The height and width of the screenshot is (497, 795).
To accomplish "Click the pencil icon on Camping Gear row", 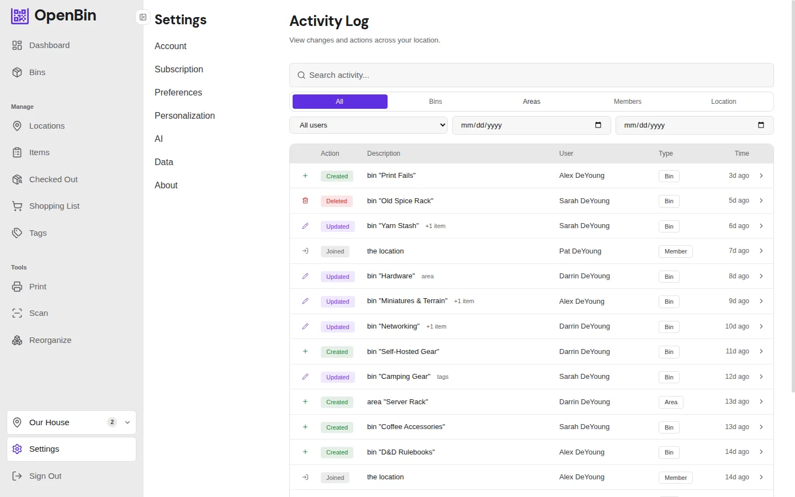I will [305, 377].
